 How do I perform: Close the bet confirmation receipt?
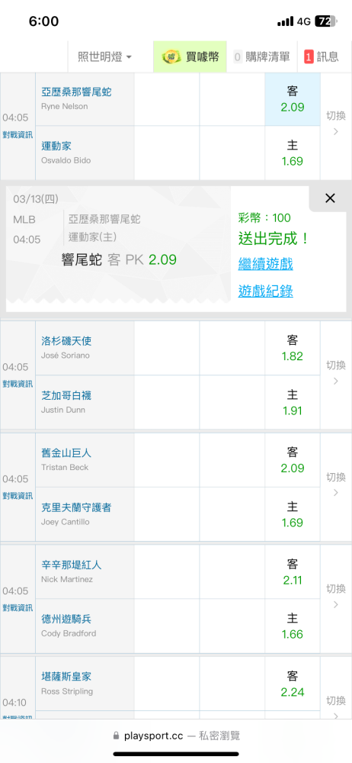coord(330,198)
